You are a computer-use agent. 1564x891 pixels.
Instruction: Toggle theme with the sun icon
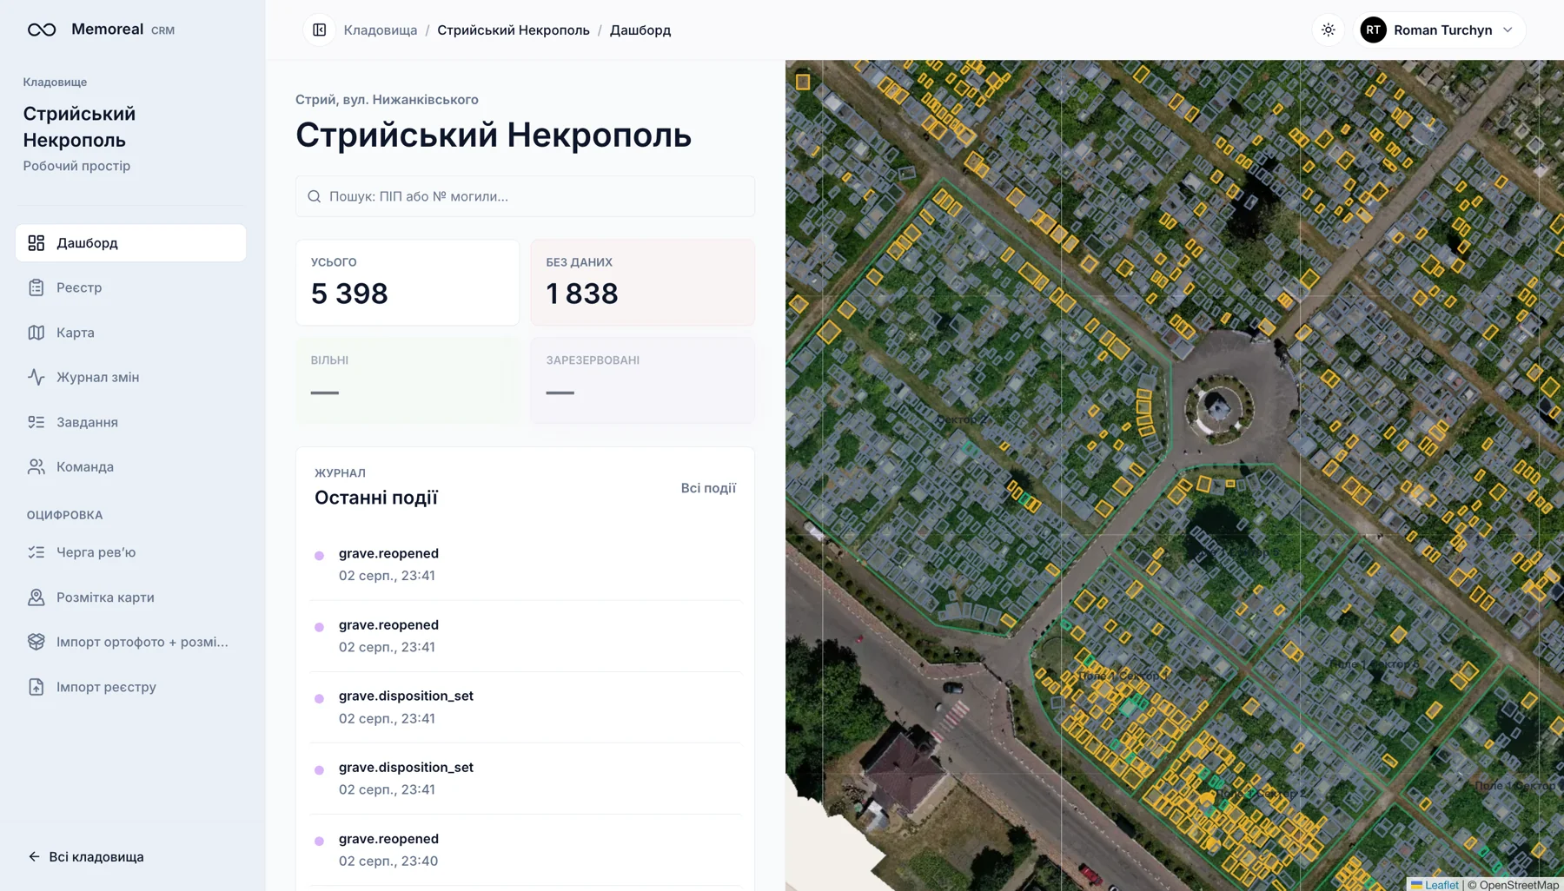[x=1329, y=30]
